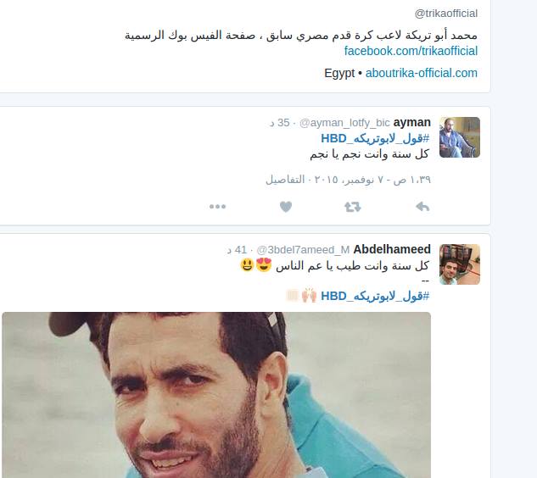The width and height of the screenshot is (537, 478).
Task: Open @trikaofficial handle in profile card
Action: tap(446, 14)
